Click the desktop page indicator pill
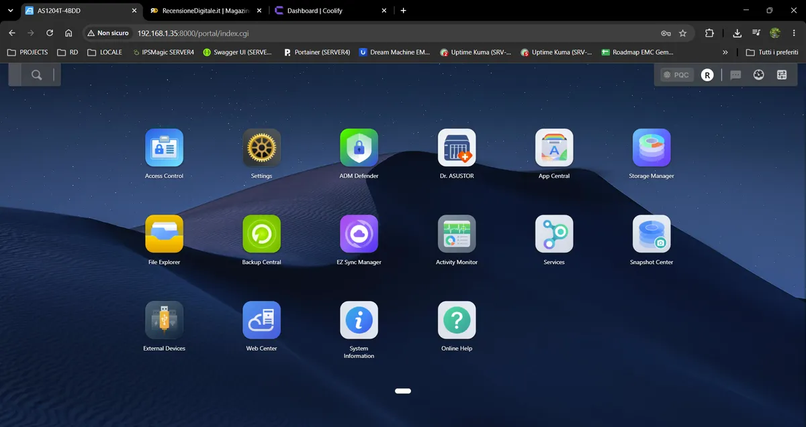This screenshot has width=806, height=427. coord(403,391)
